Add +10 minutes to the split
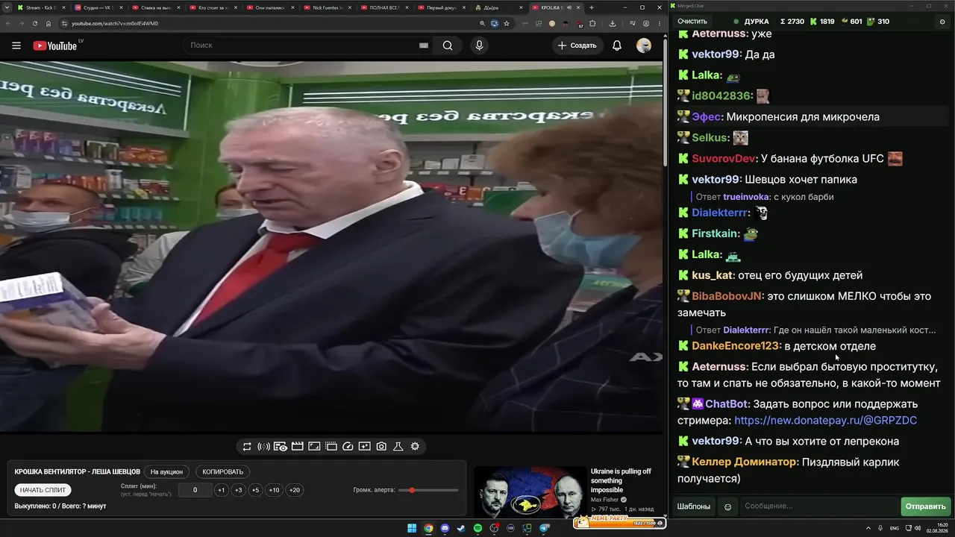 point(275,490)
